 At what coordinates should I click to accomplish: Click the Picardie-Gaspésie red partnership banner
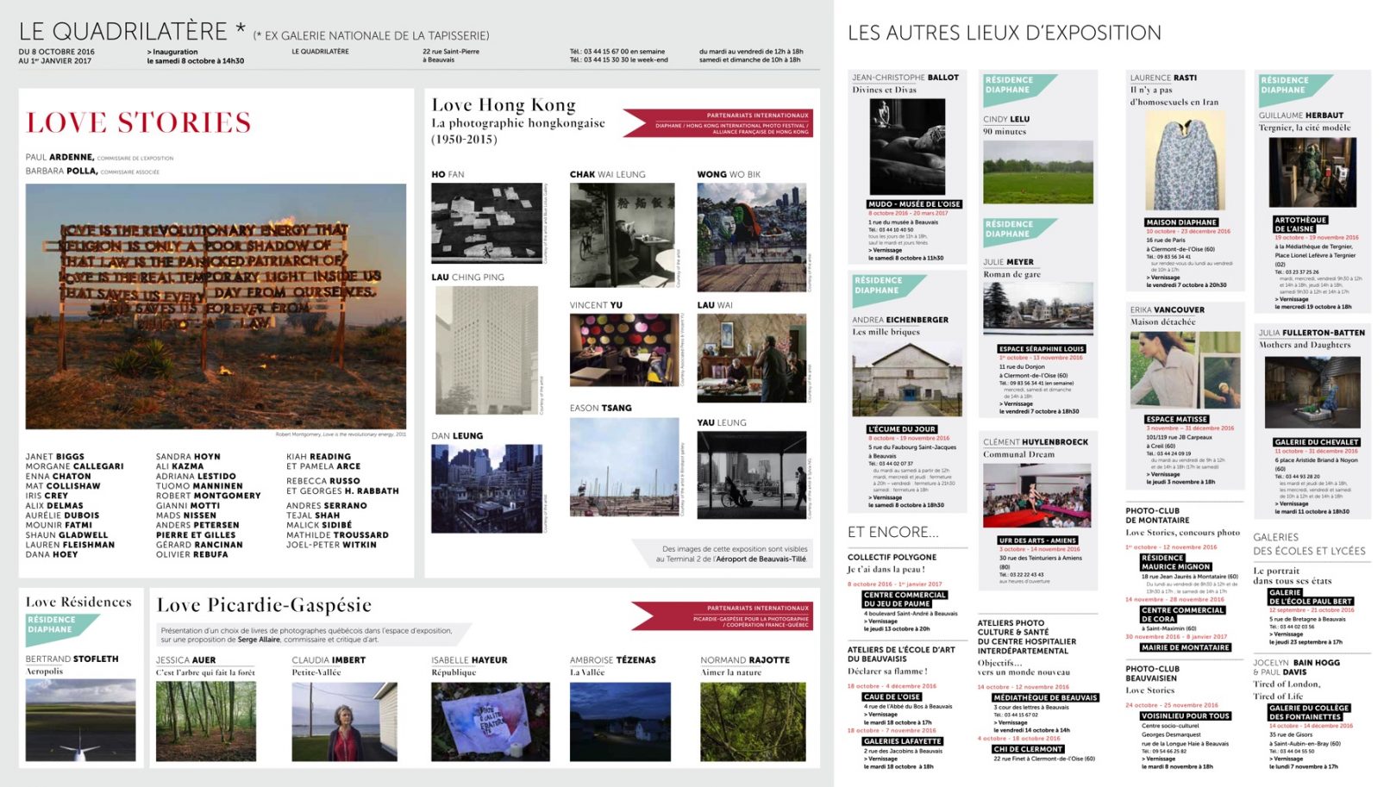click(x=723, y=615)
